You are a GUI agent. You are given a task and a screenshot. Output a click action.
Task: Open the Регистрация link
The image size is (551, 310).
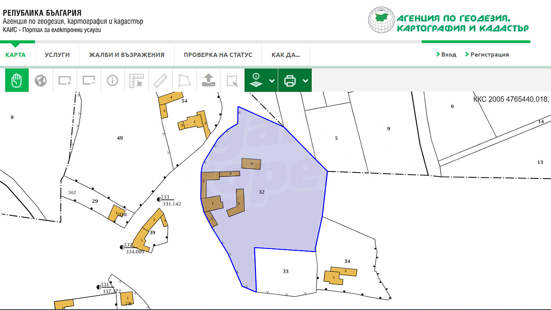tap(487, 54)
